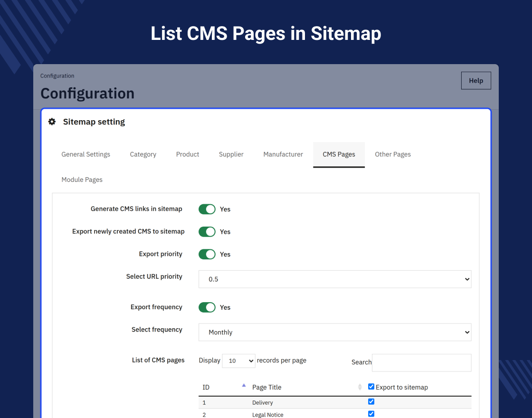Screen dimensions: 532x418
Task: Open the Other Pages tab
Action: pos(393,154)
